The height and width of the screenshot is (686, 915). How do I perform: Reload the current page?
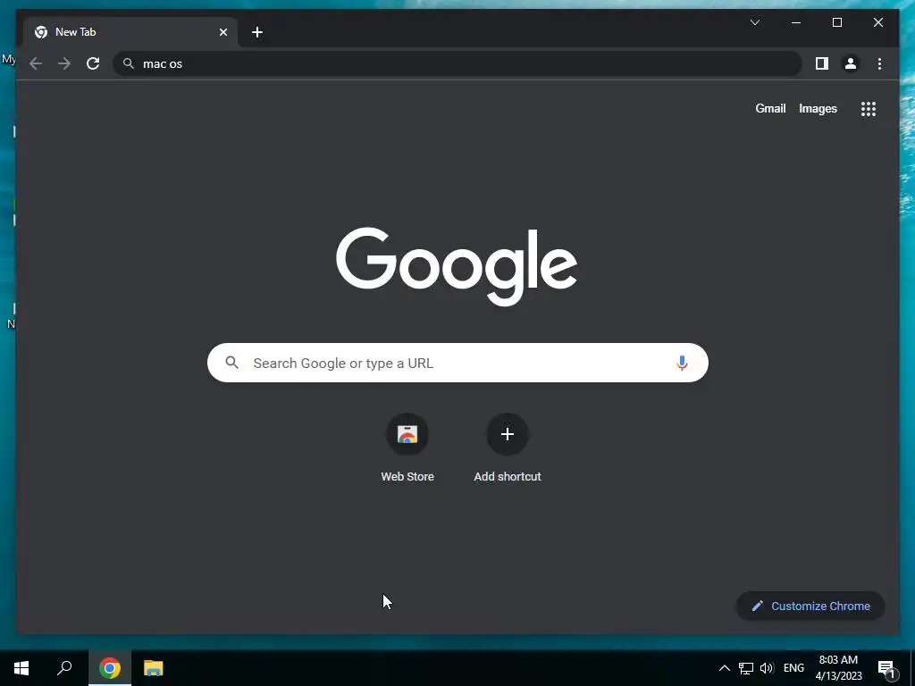click(93, 63)
